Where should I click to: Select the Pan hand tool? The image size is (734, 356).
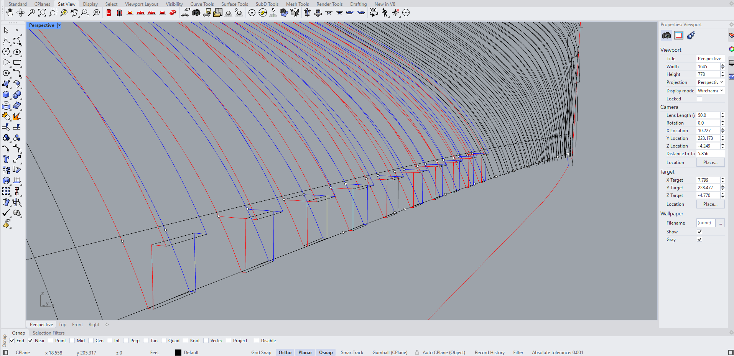coord(10,13)
